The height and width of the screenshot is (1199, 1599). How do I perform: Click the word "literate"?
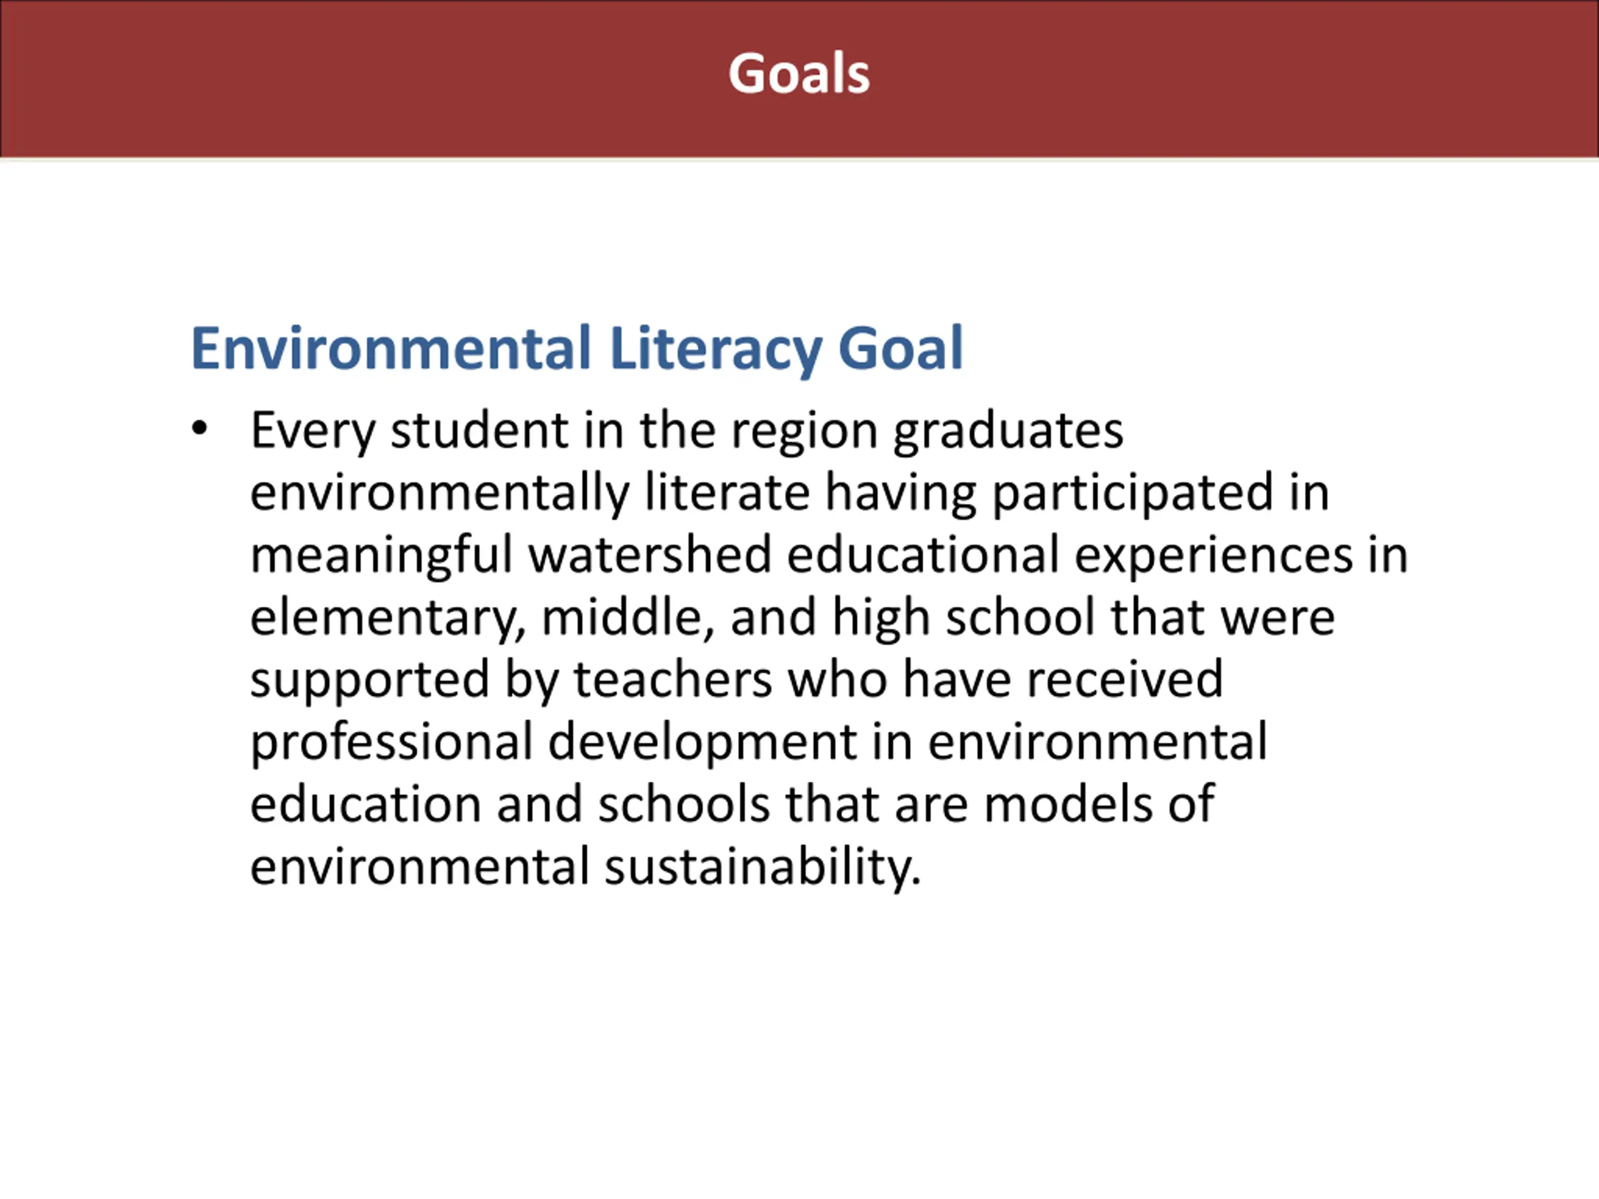coord(727,493)
